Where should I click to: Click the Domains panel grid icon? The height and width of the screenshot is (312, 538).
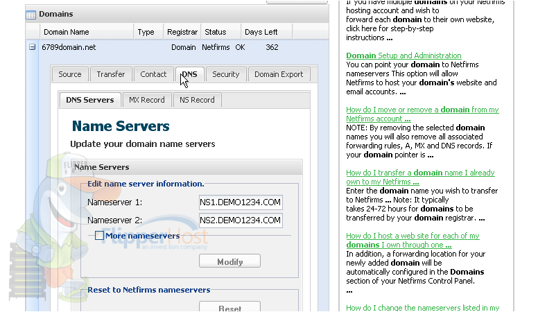coord(31,15)
